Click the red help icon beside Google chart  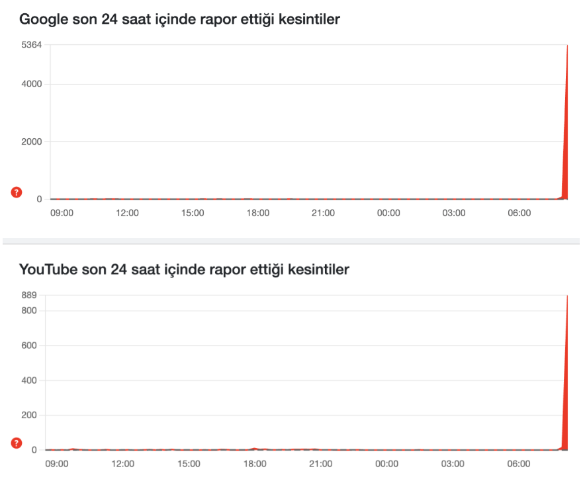tap(17, 192)
